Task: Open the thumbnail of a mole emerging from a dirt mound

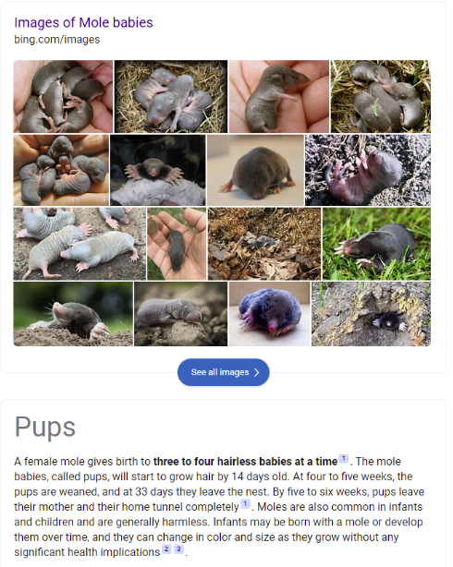Action: tap(73, 314)
